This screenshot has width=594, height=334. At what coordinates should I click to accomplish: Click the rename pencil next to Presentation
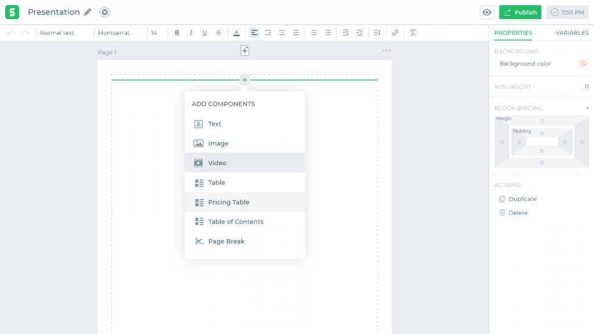[x=88, y=12]
